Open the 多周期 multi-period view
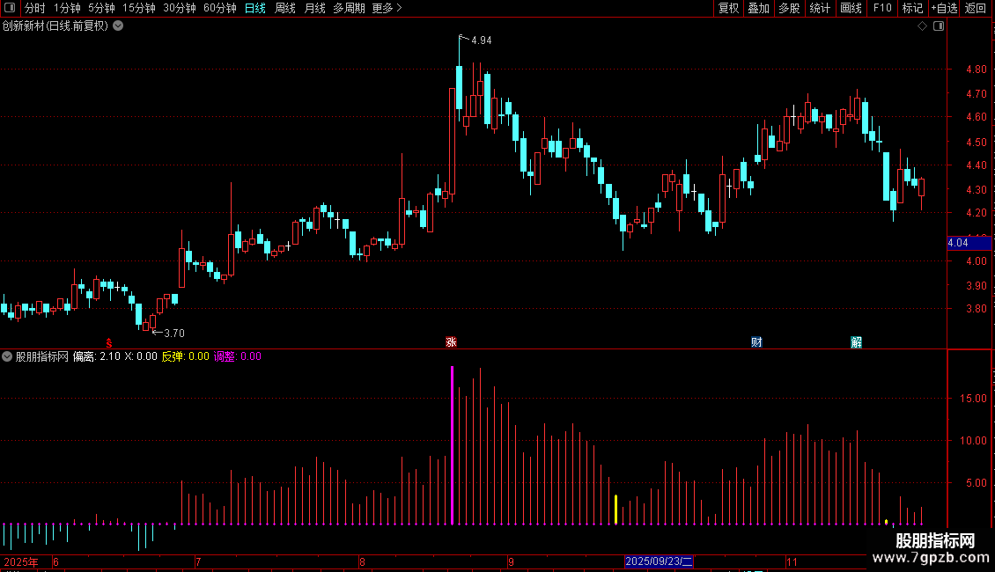Viewport: 995px width, 572px height. 349,8
